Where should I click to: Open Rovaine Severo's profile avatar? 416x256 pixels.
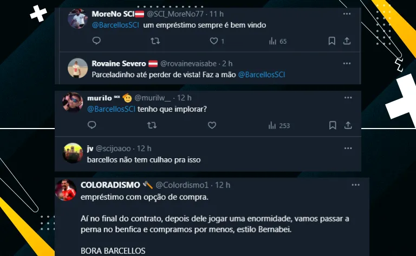pyautogui.click(x=77, y=68)
